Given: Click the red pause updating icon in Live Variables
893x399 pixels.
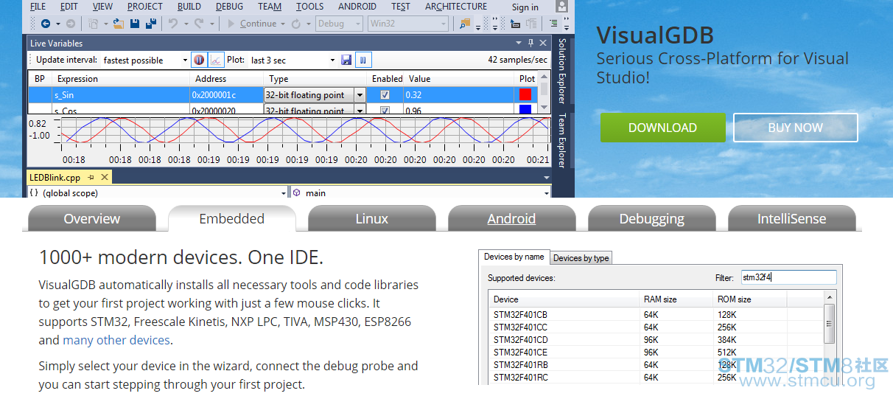Looking at the screenshot, I should pyautogui.click(x=198, y=60).
